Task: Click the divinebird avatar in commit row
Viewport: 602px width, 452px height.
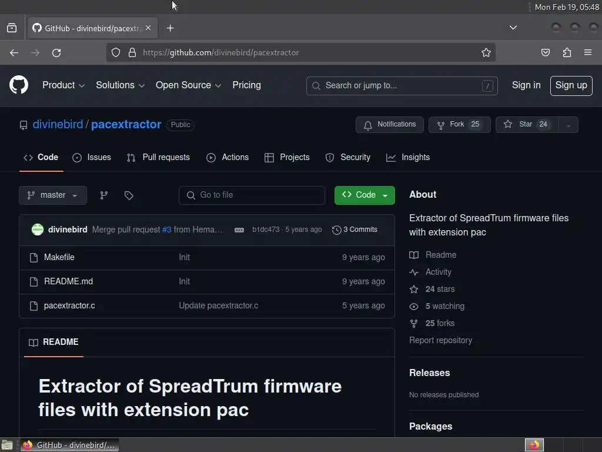Action: coord(38,230)
